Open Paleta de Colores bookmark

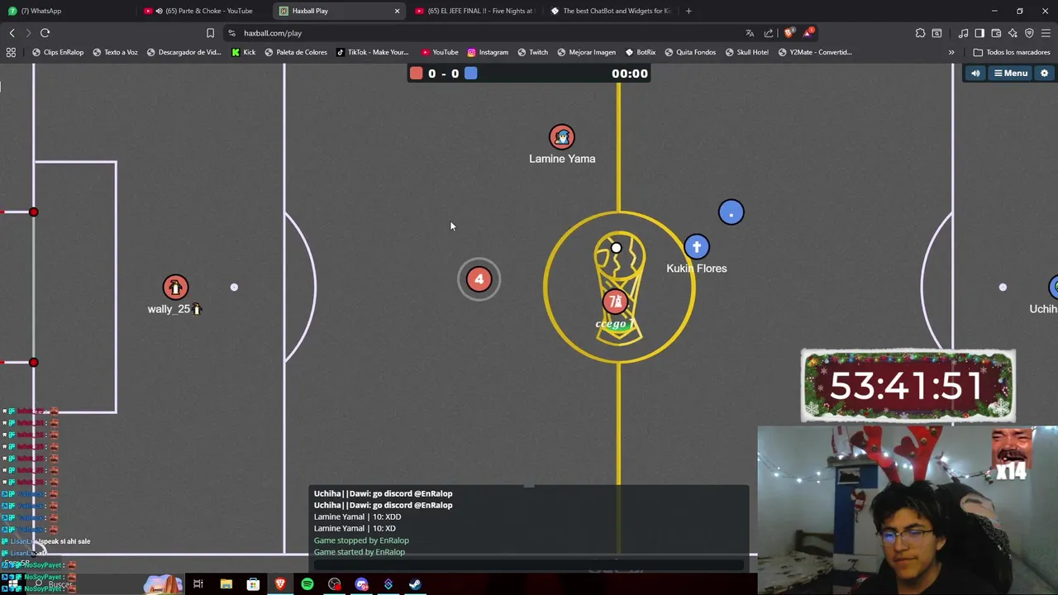[296, 52]
